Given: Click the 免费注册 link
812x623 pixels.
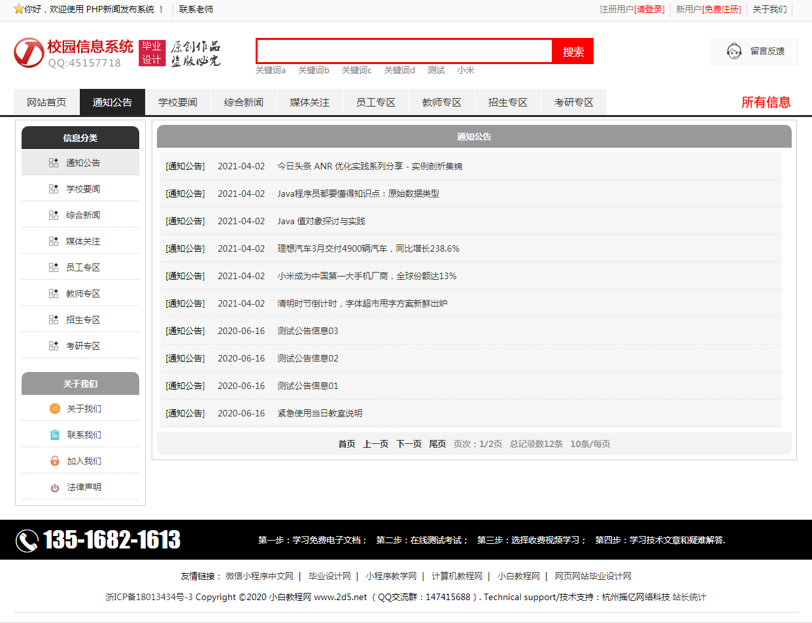Looking at the screenshot, I should point(722,9).
